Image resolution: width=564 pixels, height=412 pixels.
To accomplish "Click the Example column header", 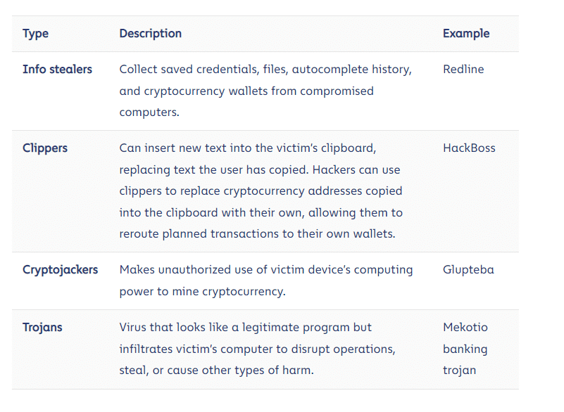I will pos(466,34).
